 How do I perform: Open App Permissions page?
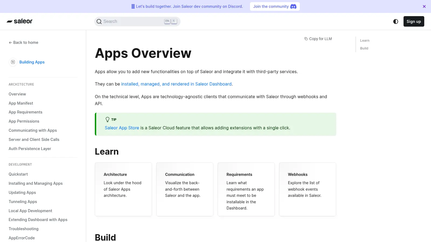coord(24,121)
